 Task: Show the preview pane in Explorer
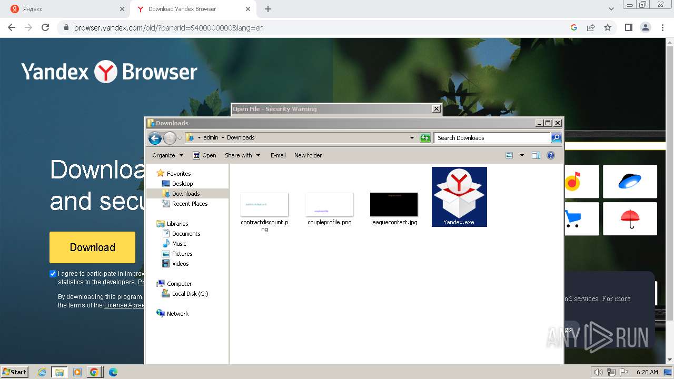point(536,155)
